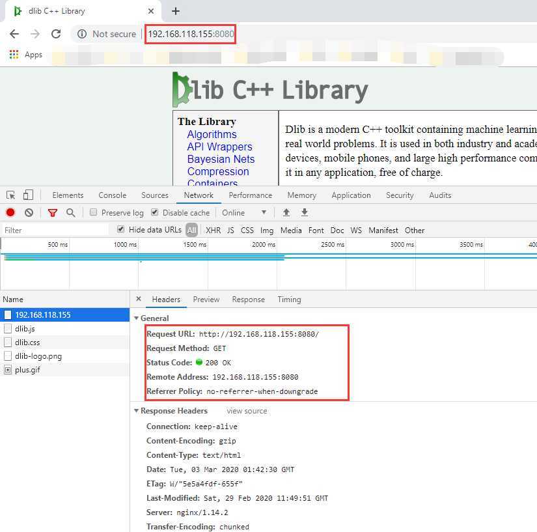This screenshot has width=537, height=532.
Task: Uncheck Hide data URLs
Action: click(x=120, y=229)
